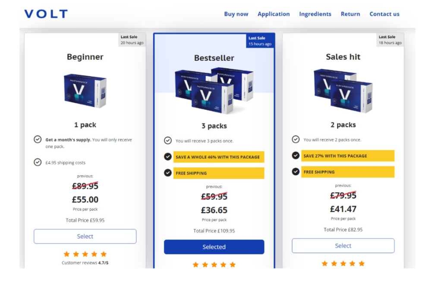Screen dimensions: 428x287
Task: Navigate to the Return link
Action: (x=350, y=14)
